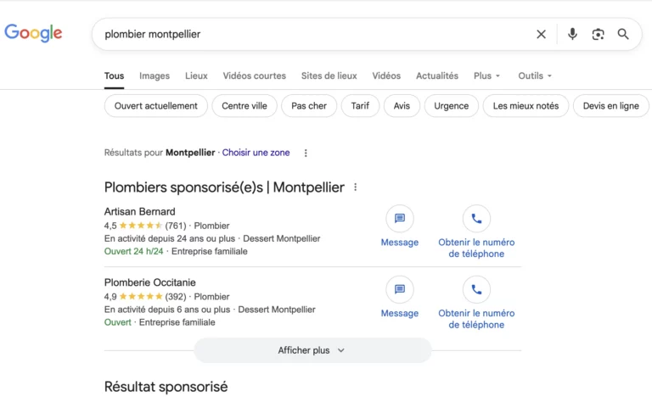
Task: Click the Choisir une zone link
Action: click(x=256, y=153)
